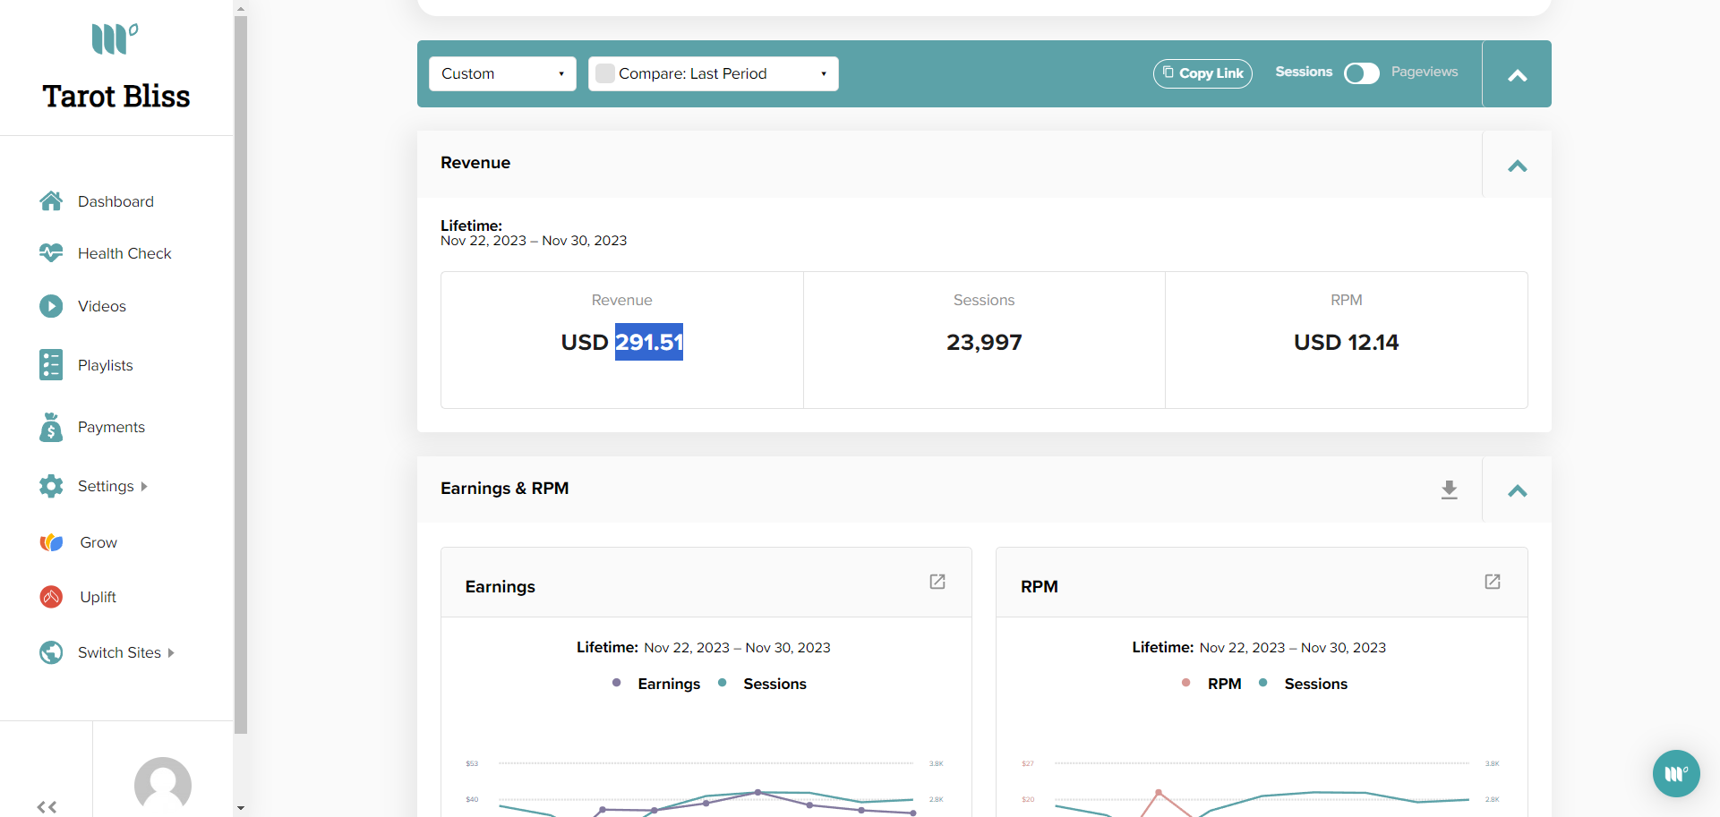Open RPM chart in expanded view
The height and width of the screenshot is (817, 1720).
click(1493, 582)
